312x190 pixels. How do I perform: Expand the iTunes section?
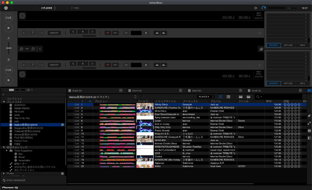4,173
